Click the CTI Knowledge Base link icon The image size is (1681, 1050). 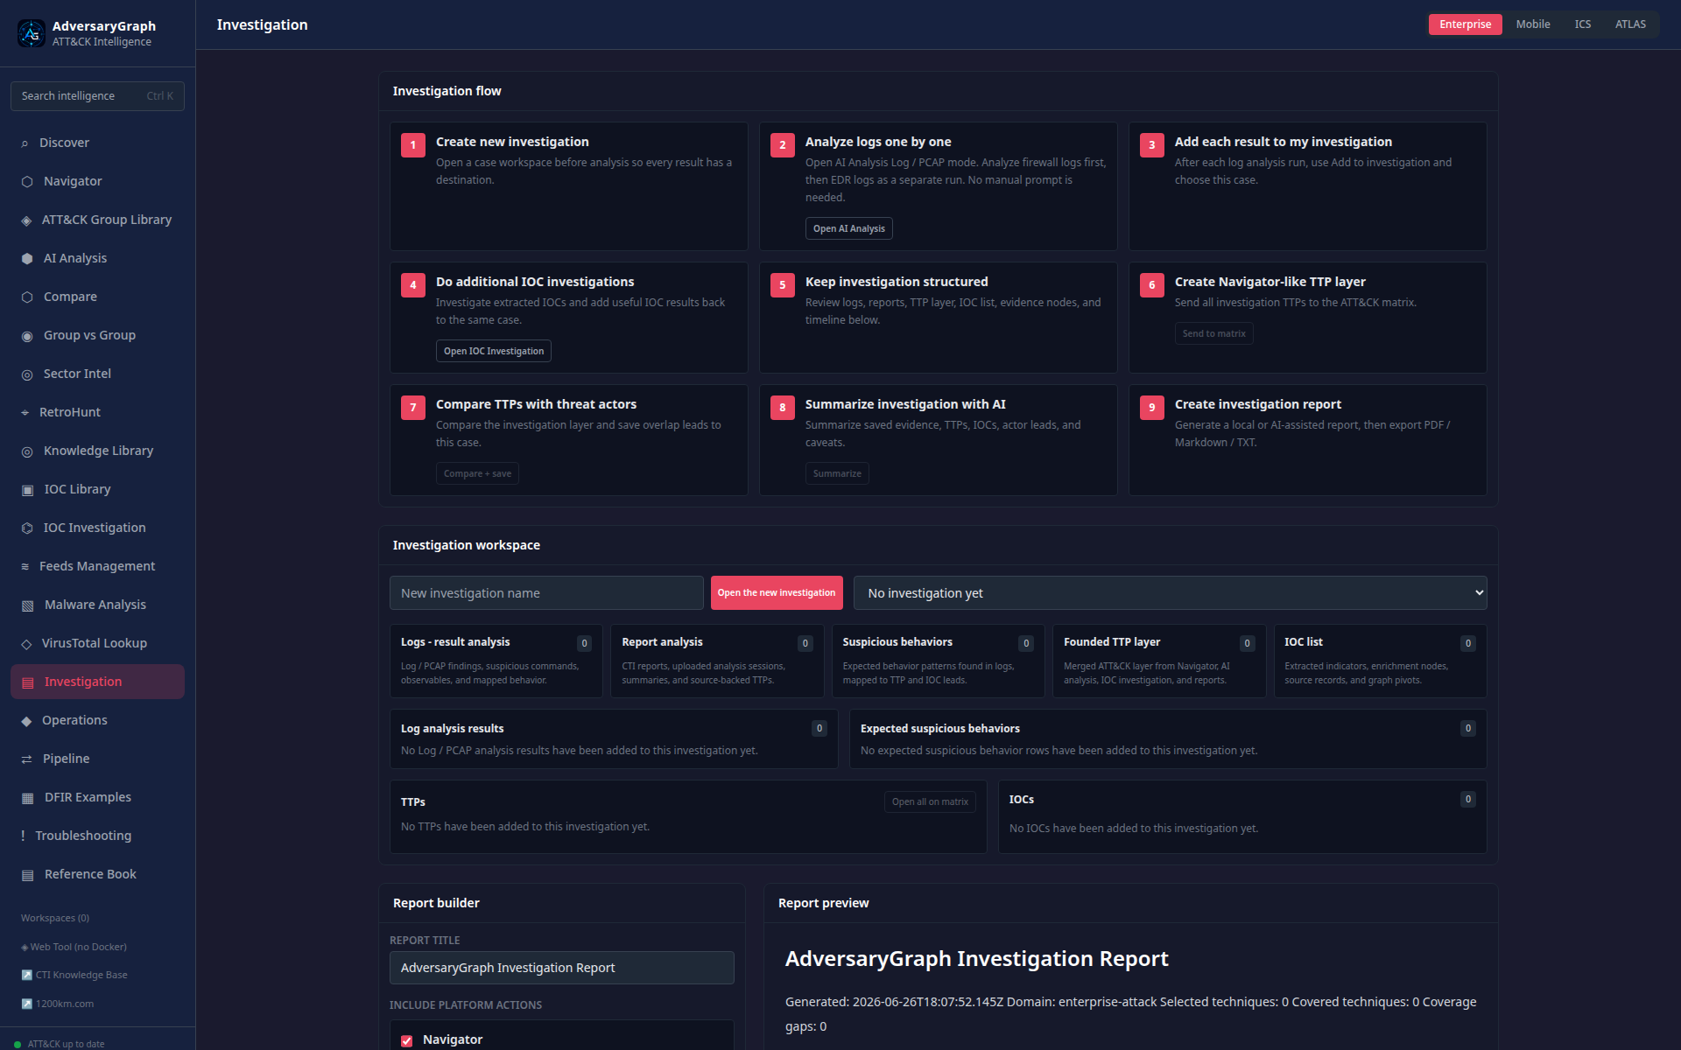(x=26, y=975)
